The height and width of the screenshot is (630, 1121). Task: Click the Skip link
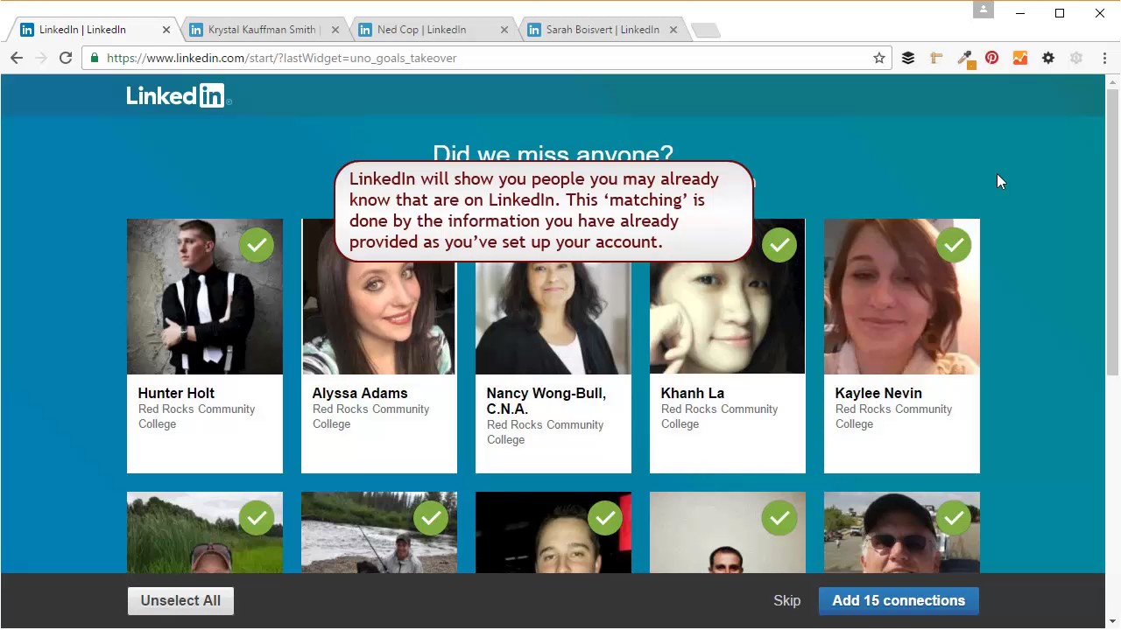(x=786, y=600)
